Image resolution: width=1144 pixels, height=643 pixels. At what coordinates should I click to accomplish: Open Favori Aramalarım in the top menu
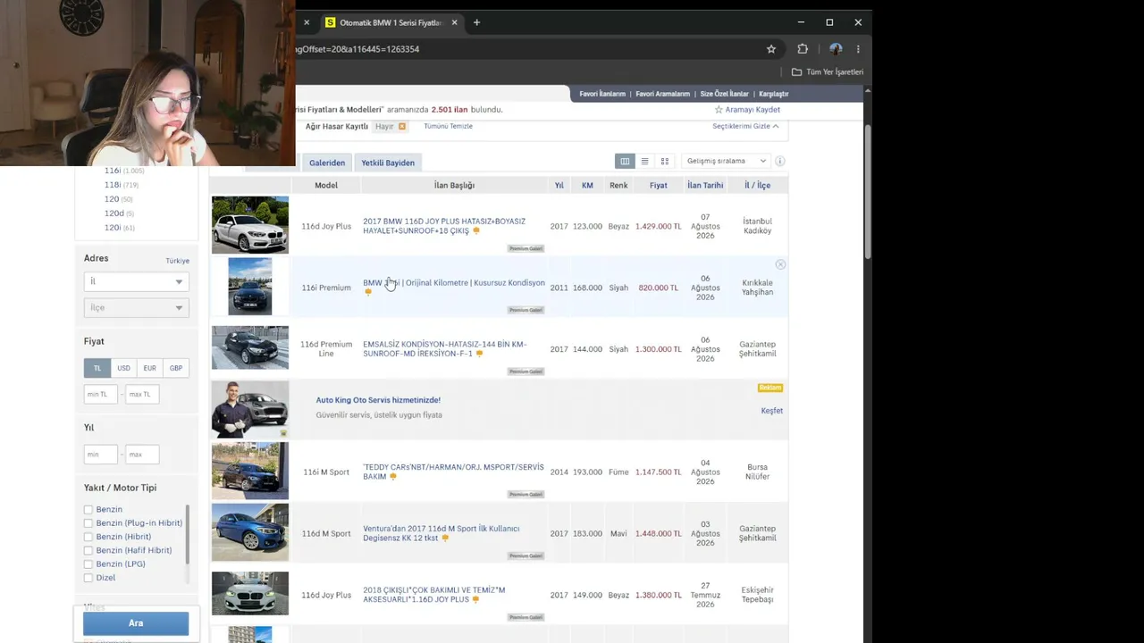point(663,94)
